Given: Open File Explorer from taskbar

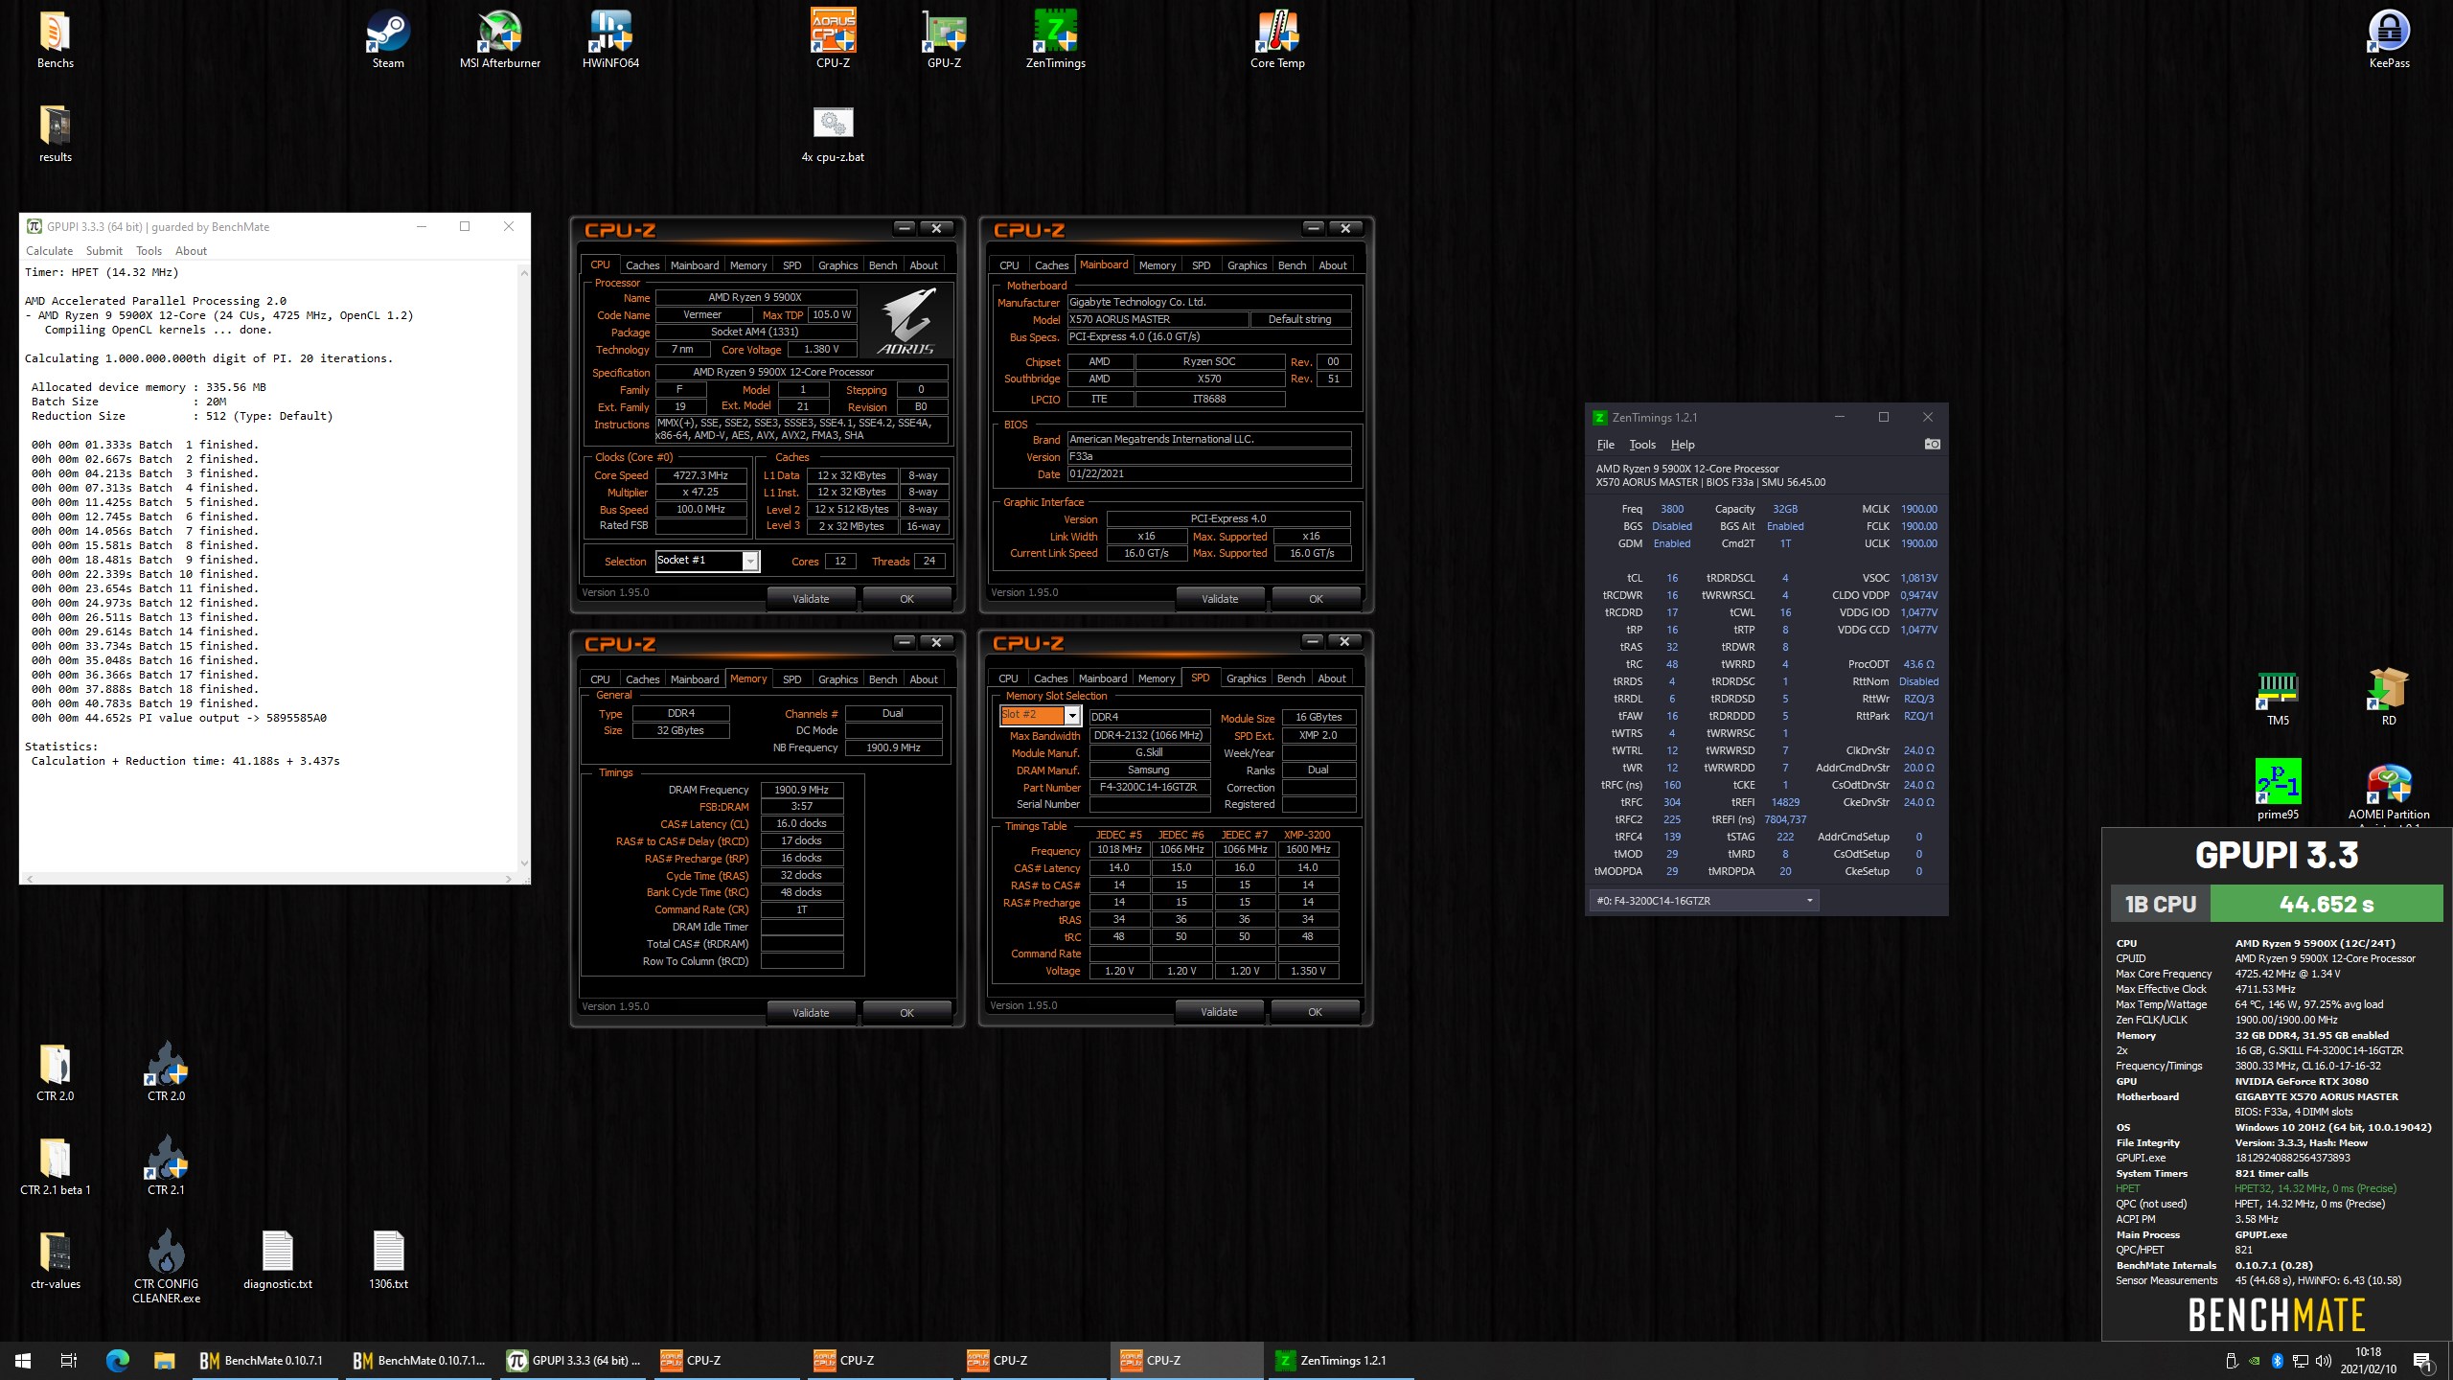Looking at the screenshot, I should (x=164, y=1360).
